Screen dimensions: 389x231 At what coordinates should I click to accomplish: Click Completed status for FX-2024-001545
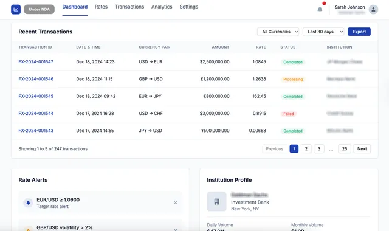pyautogui.click(x=293, y=97)
